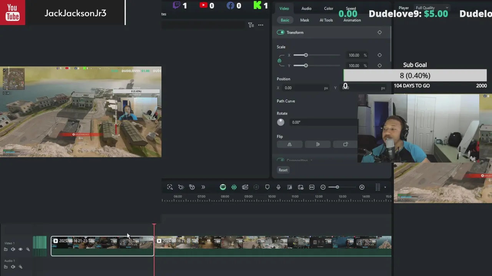Click the 10:00 mark on the timeline ruler

click(272, 197)
